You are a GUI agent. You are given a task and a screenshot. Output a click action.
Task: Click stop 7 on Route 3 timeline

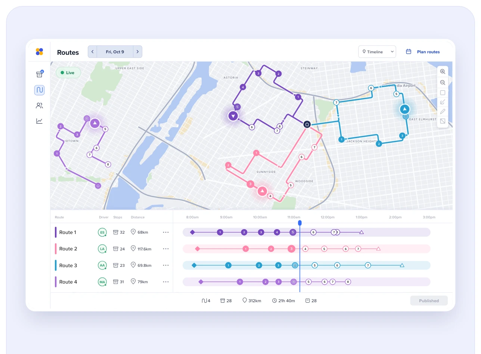point(368,265)
